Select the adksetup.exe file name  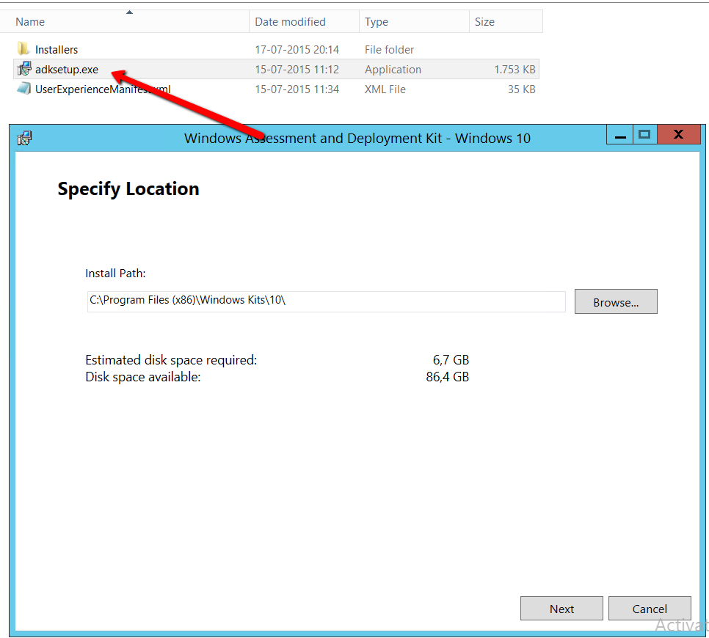[67, 70]
